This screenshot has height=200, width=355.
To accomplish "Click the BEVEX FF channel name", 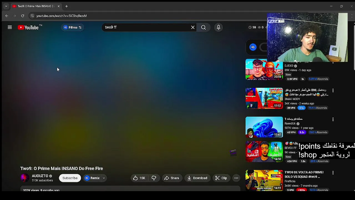I will pos(290,148).
